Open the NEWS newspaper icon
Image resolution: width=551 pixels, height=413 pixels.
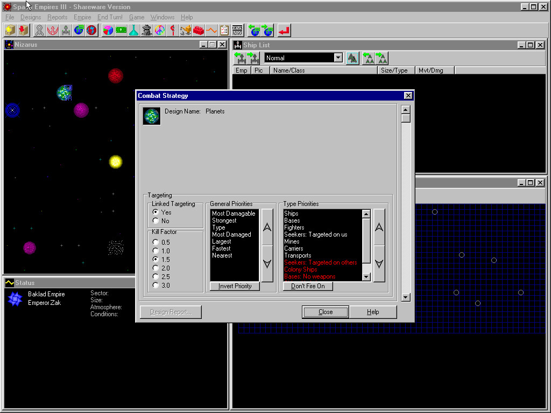tap(237, 31)
